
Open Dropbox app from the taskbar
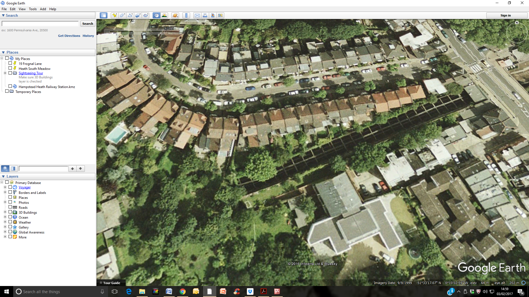(250, 291)
